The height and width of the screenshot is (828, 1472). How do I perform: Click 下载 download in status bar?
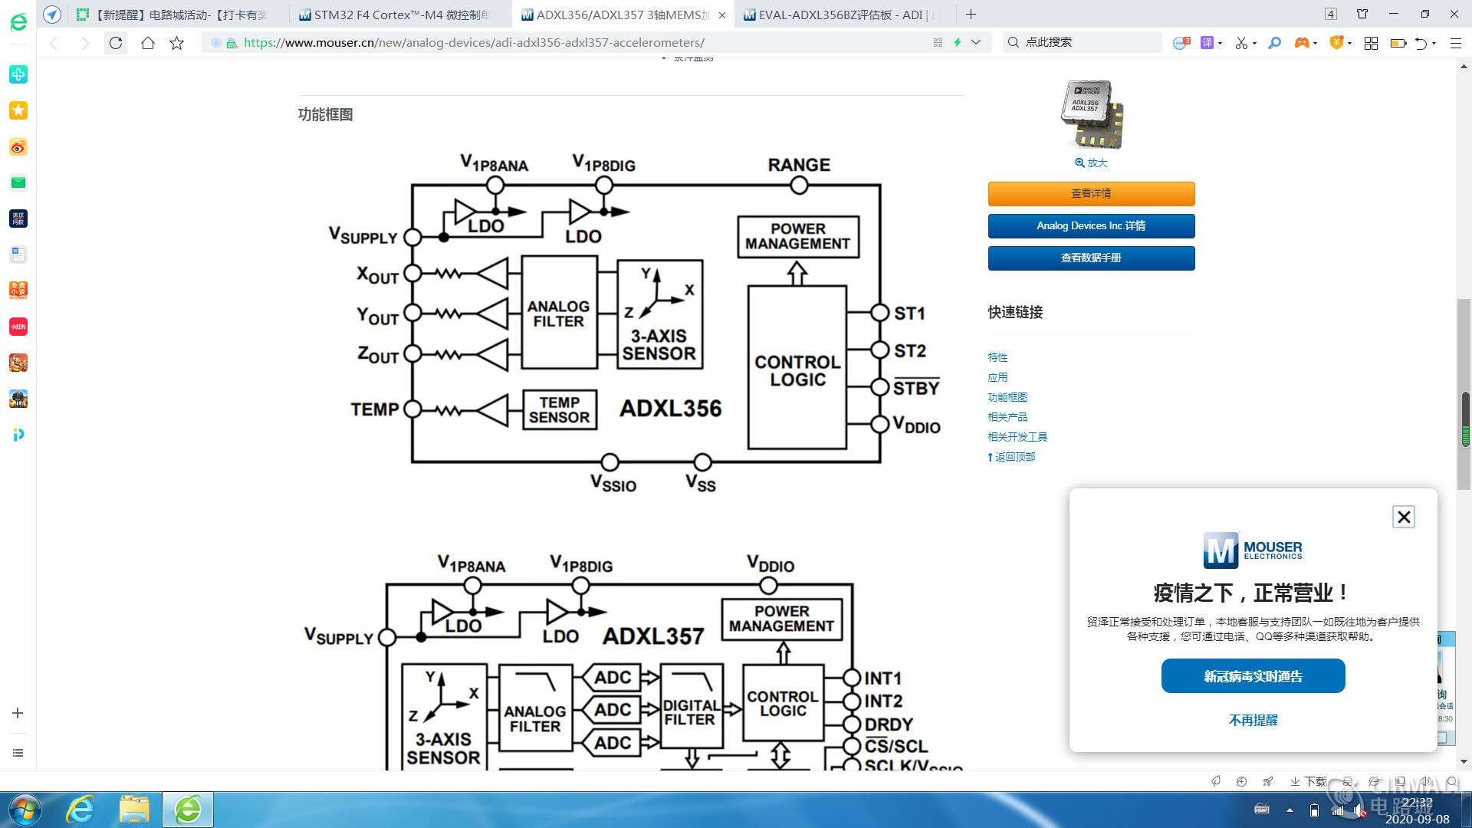pos(1308,781)
